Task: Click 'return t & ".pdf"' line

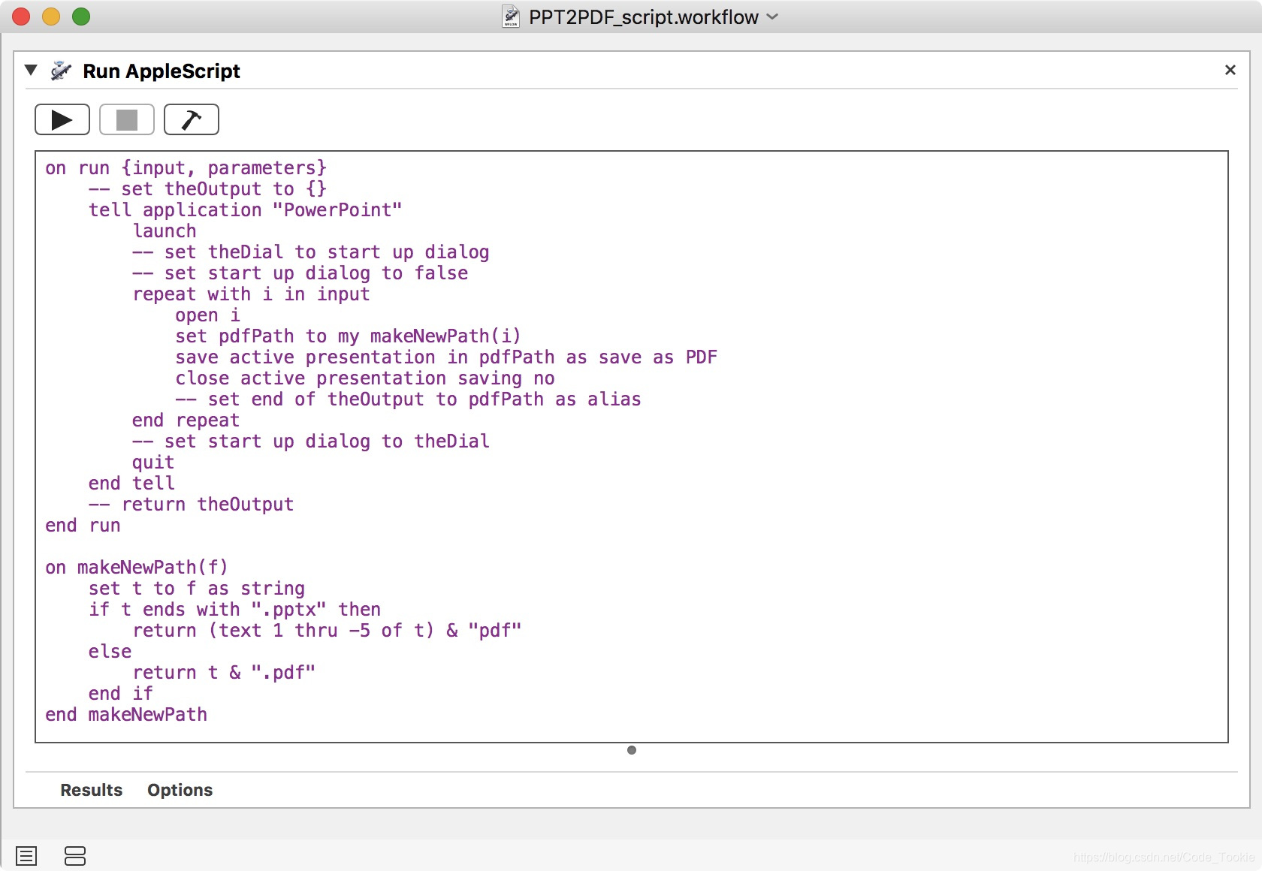Action: coord(224,673)
